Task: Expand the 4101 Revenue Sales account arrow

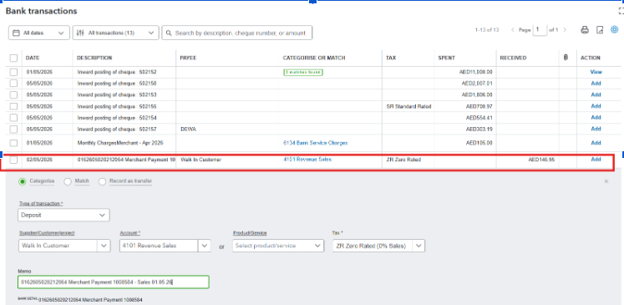Action: (205, 246)
